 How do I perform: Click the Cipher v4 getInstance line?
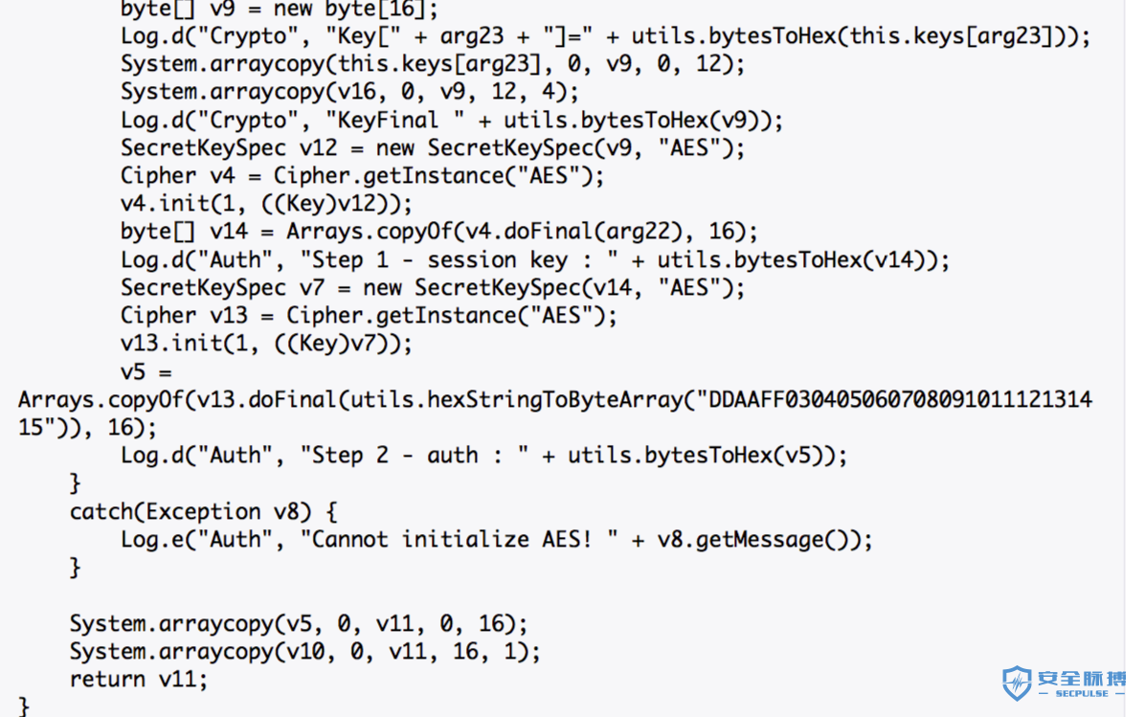click(x=362, y=176)
